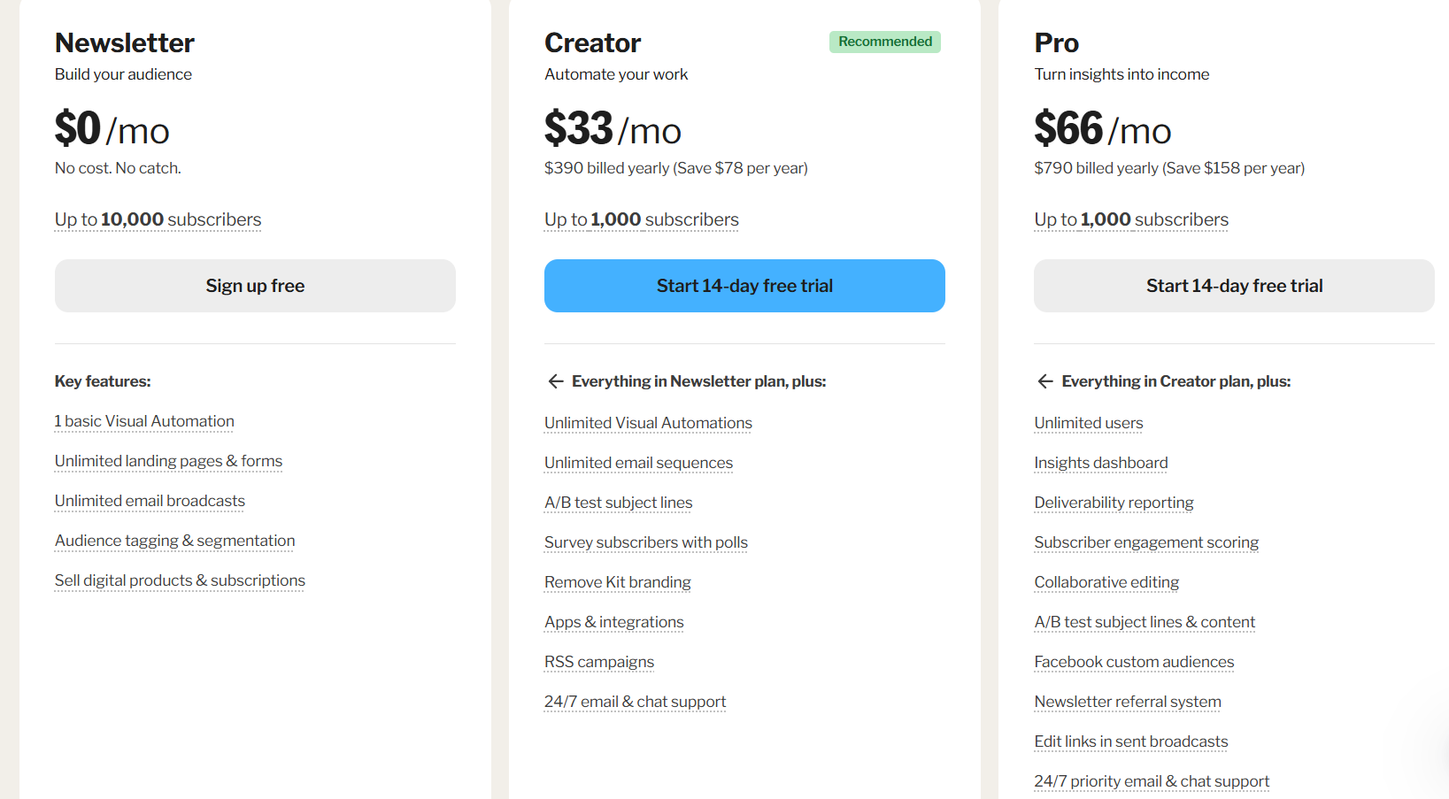Click the Unlimited landing pages & forms link
Viewport: 1449px width, 799px height.
(168, 461)
